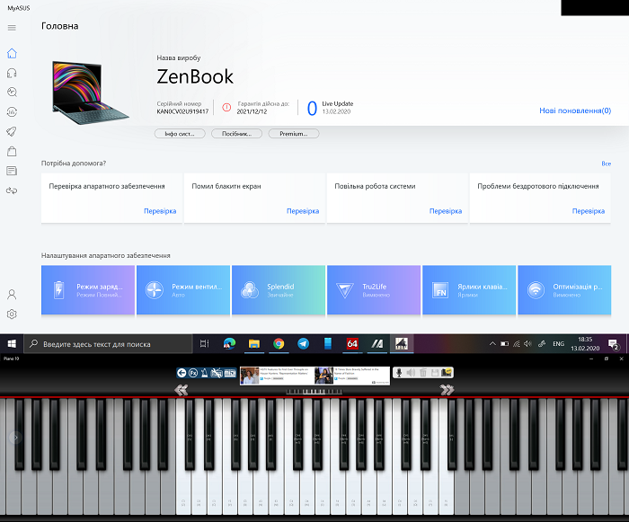
Task: Open customer support headset icon in sidebar
Action: tap(12, 72)
